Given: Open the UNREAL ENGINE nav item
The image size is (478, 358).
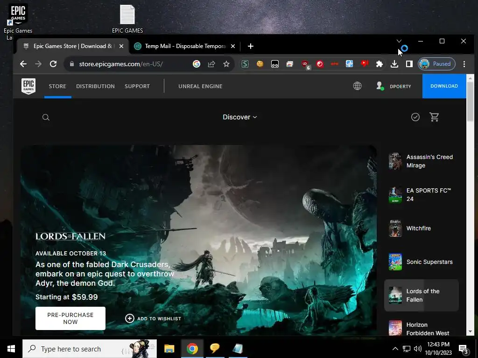Looking at the screenshot, I should pos(200,86).
